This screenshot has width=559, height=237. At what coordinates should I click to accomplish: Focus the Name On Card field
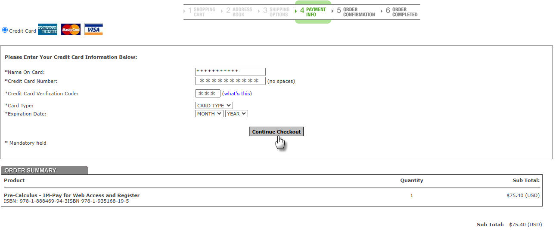point(230,72)
